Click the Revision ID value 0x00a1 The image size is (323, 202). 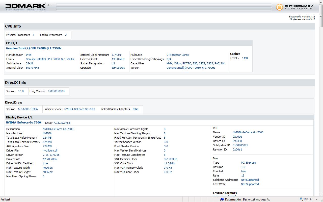(237, 149)
